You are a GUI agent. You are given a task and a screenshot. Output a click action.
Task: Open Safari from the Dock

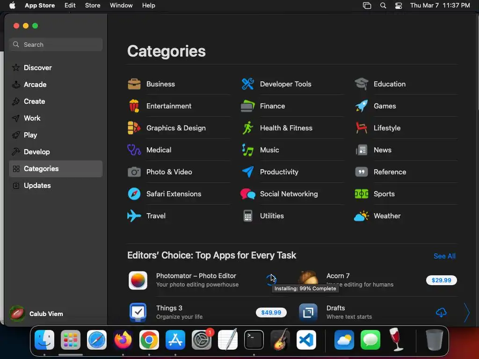tap(97, 340)
